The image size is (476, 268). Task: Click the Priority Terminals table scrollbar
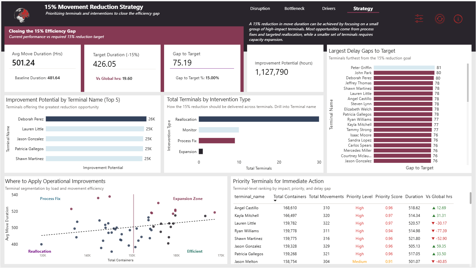[x=470, y=198]
